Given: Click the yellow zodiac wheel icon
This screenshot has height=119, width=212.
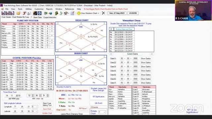Looking at the screenshot, I should (x=79, y=13).
